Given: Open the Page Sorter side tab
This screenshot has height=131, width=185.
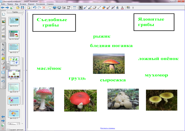Looking at the screenshot, I should click(3, 14).
